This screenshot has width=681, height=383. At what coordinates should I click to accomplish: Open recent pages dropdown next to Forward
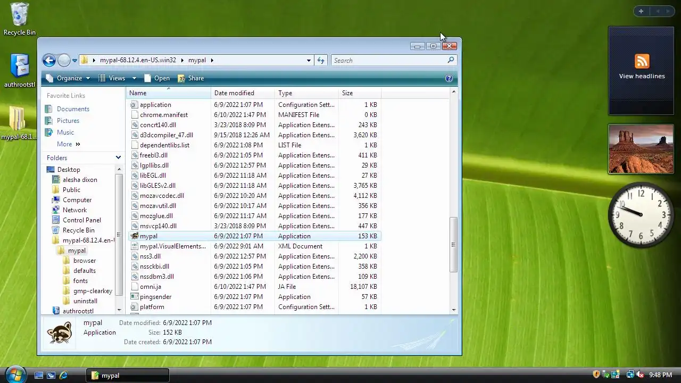[x=75, y=60]
